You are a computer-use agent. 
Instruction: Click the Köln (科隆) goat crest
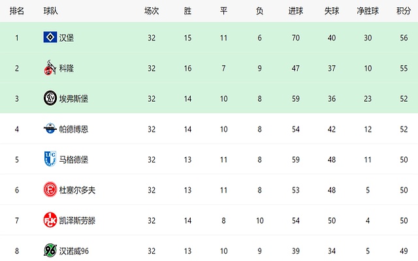click(x=50, y=68)
